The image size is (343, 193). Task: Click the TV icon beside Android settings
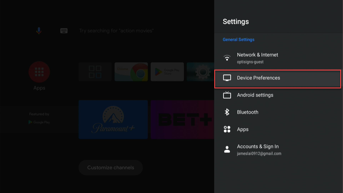pyautogui.click(x=227, y=95)
